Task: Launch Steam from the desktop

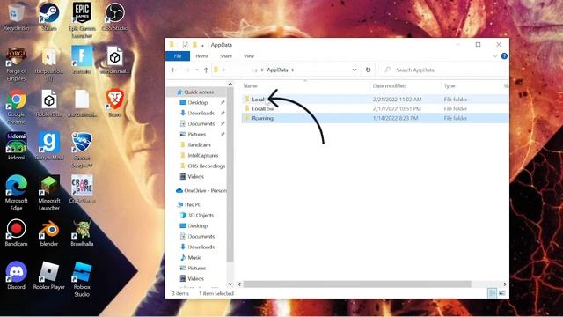Action: [49, 17]
